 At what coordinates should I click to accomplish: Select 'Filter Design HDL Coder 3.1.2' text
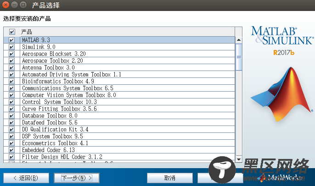[62, 157]
